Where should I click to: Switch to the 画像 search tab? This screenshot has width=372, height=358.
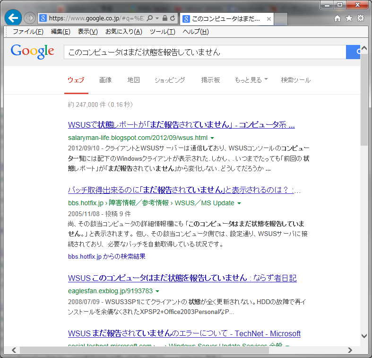click(105, 80)
